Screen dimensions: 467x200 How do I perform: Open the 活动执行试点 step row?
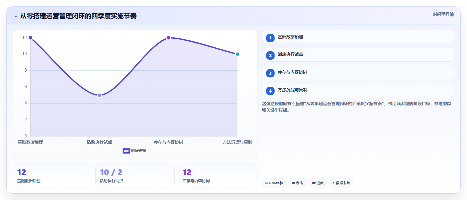tap(358, 54)
